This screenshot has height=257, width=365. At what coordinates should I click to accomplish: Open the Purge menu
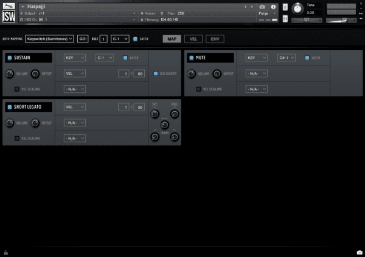pos(267,13)
